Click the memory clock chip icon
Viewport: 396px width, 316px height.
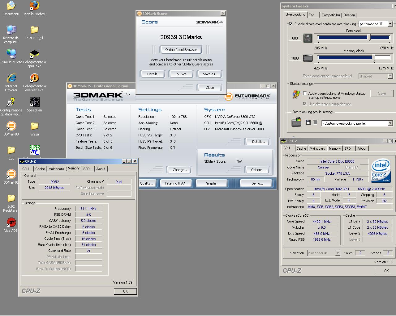(308, 58)
